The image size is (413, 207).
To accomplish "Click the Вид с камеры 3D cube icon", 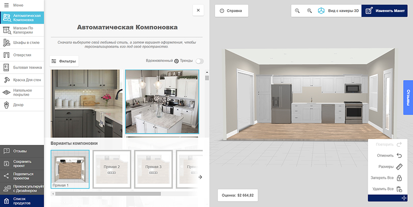I will click(x=321, y=11).
